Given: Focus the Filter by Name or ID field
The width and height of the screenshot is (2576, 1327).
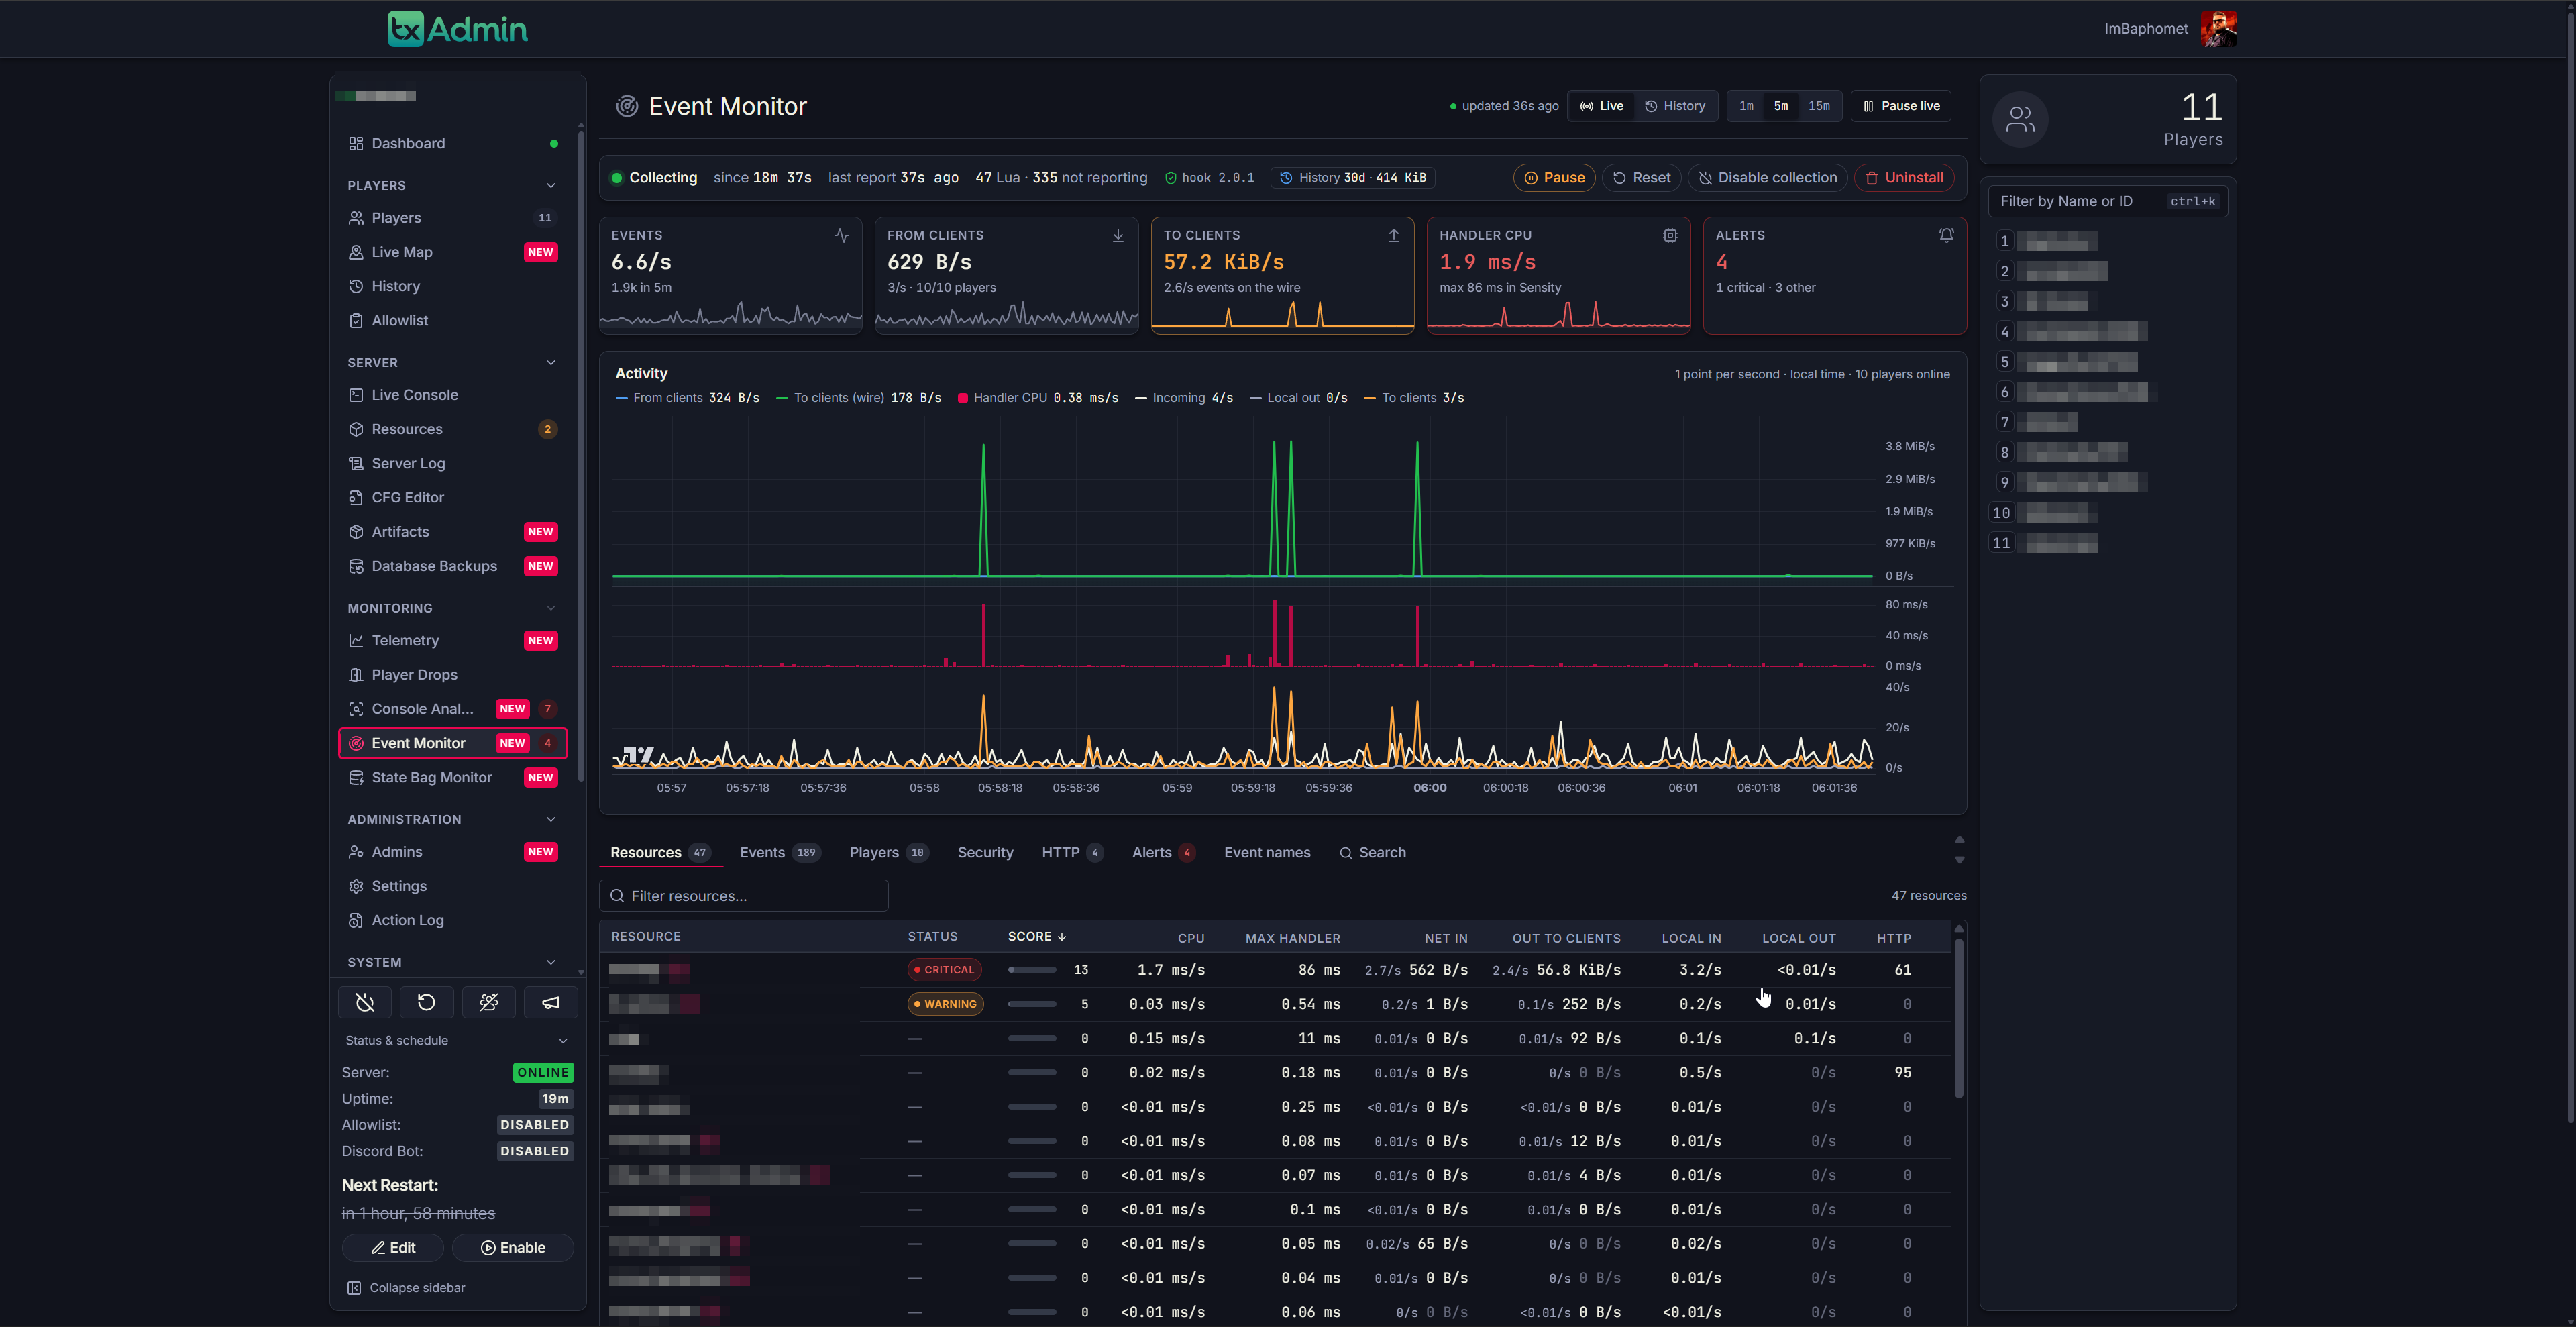Looking at the screenshot, I should (2108, 201).
